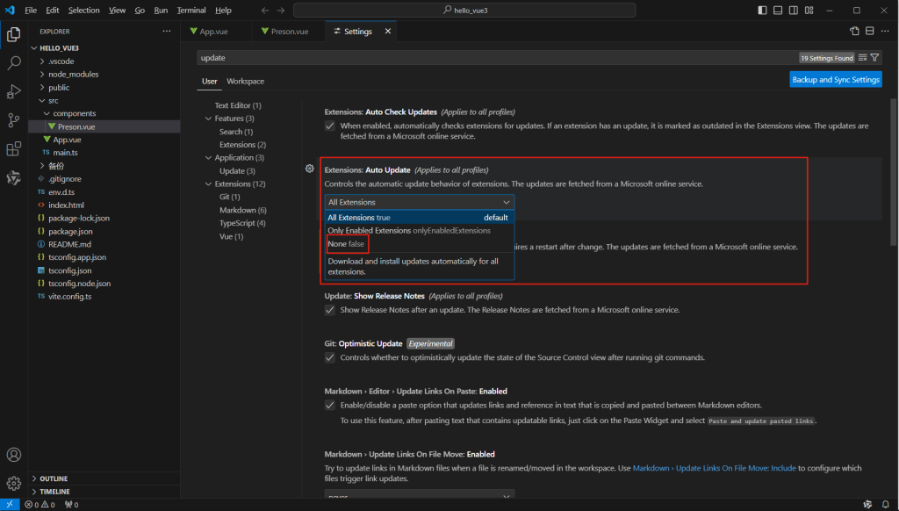
Task: Open the Source Control view
Action: click(14, 120)
